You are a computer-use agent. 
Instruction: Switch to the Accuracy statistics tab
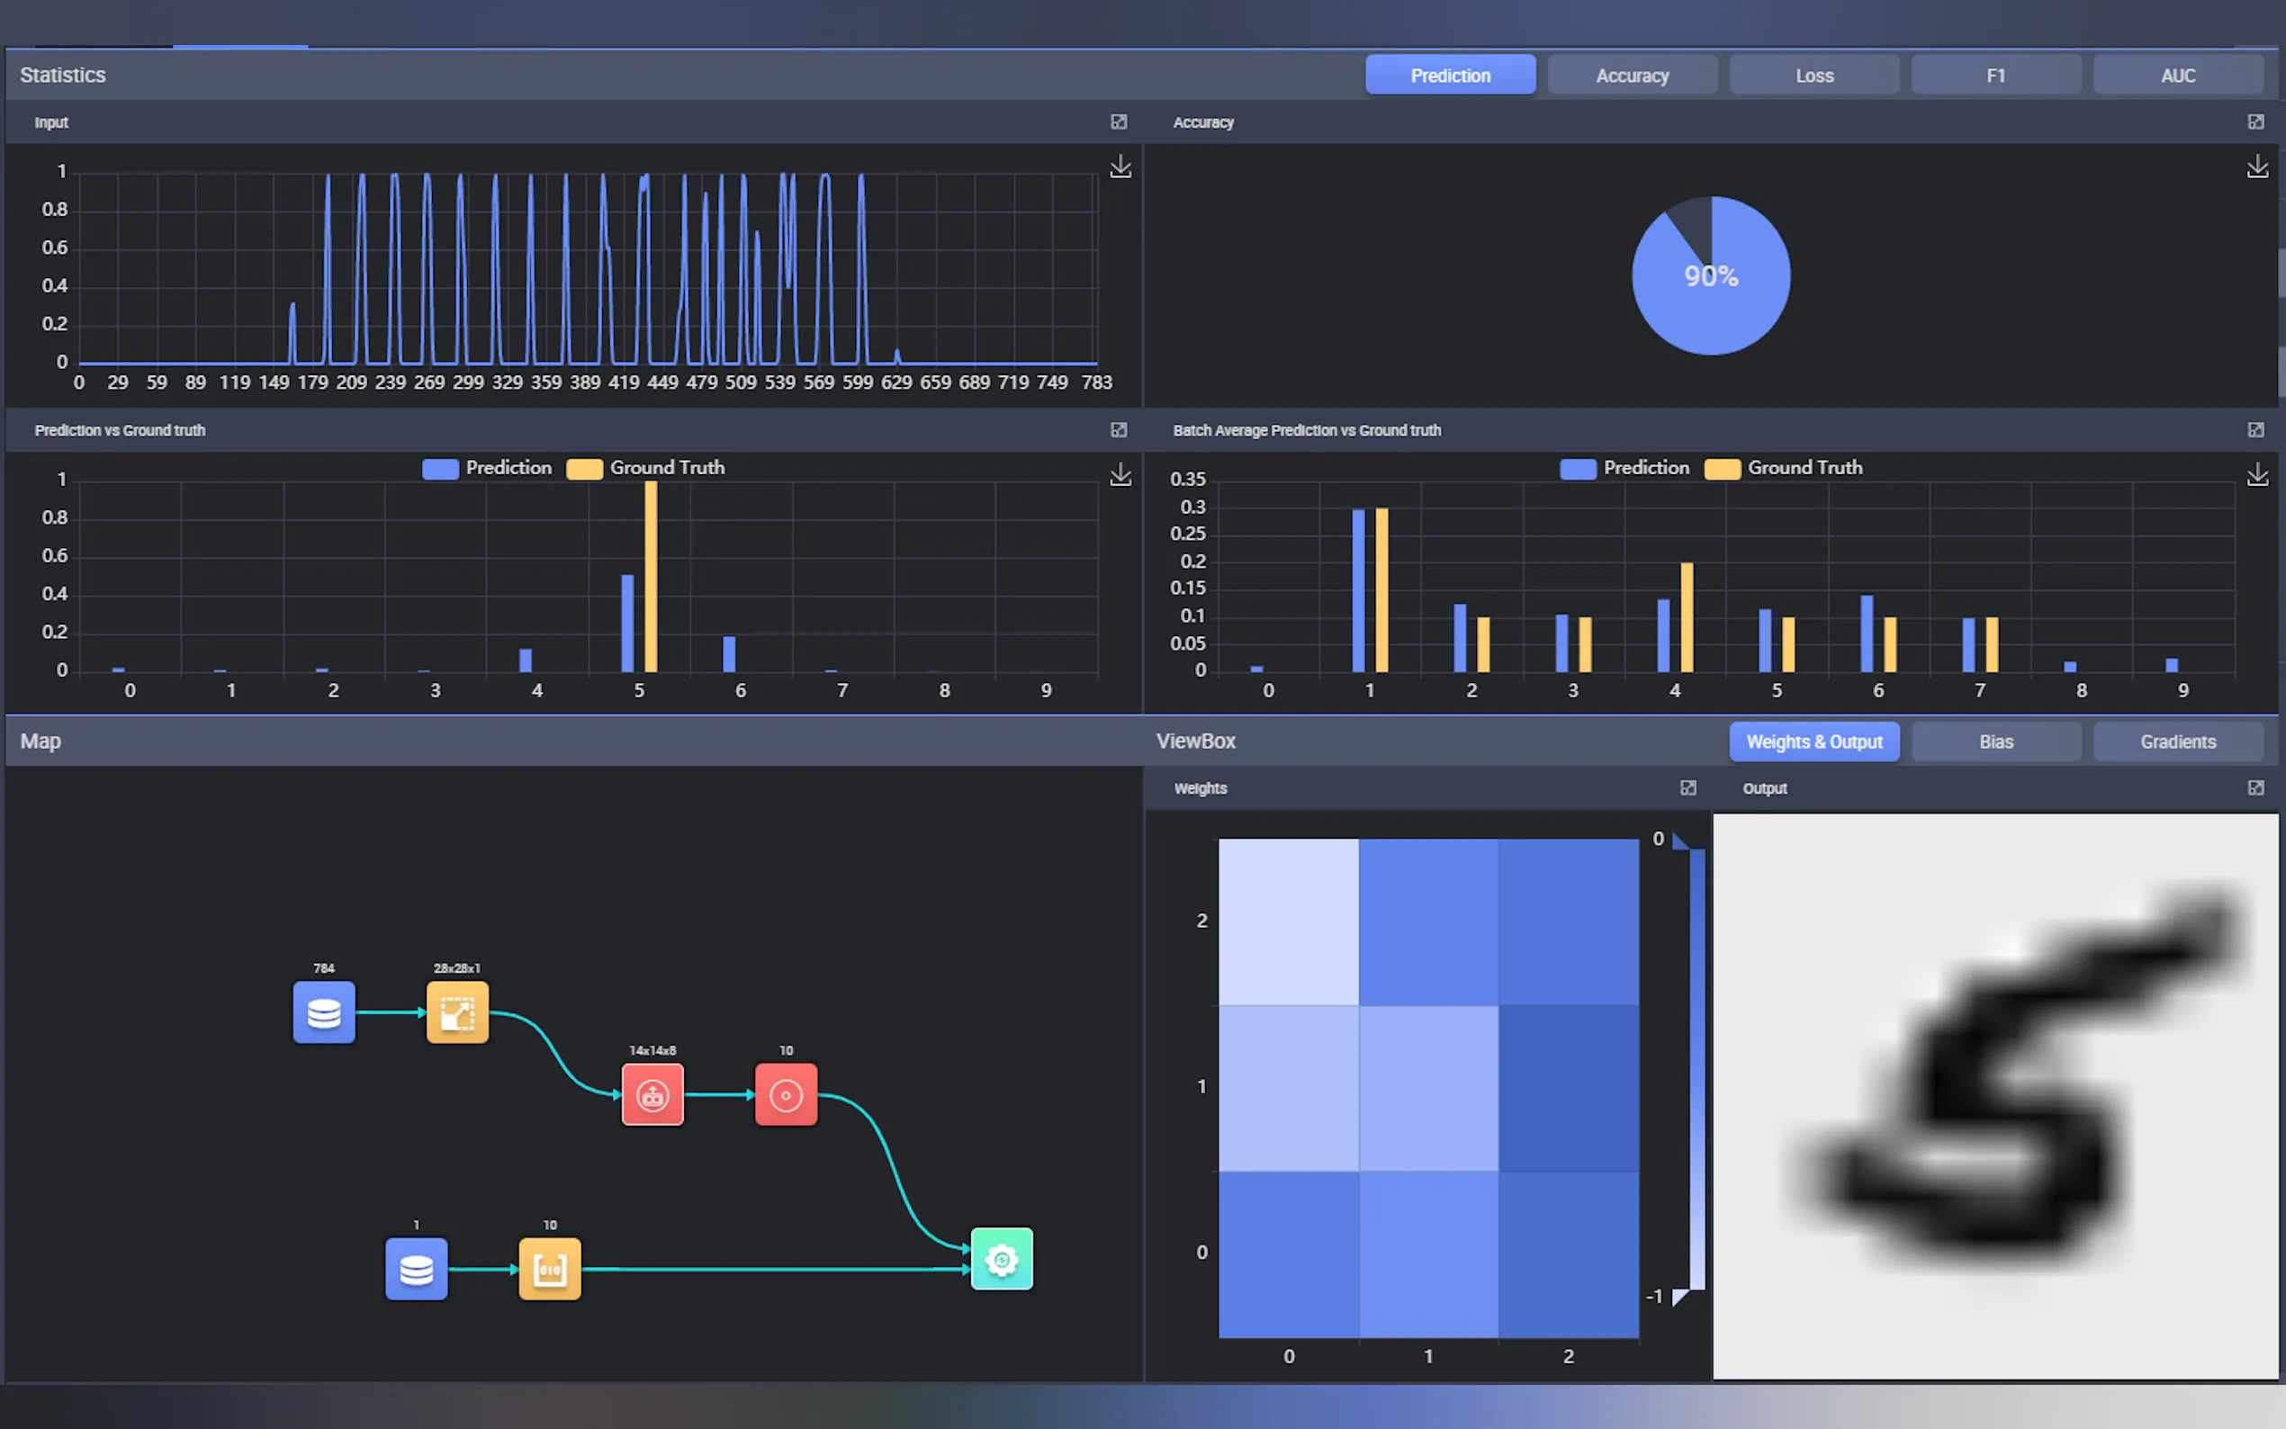1632,76
